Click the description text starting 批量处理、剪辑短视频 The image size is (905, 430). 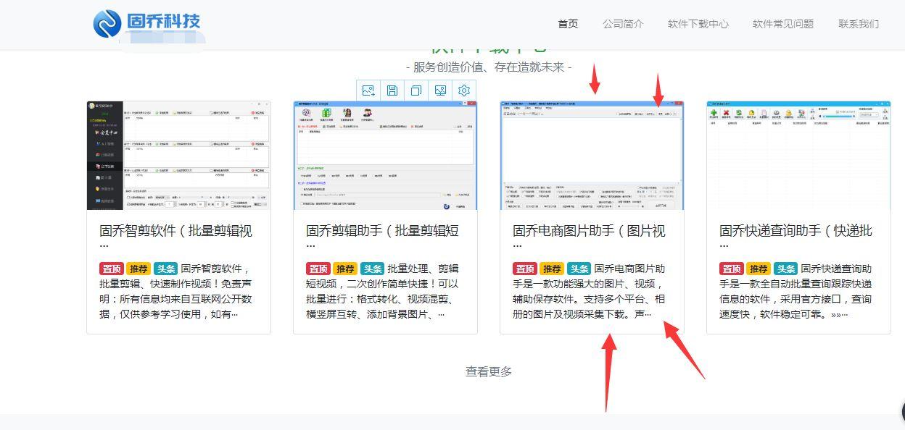click(383, 291)
